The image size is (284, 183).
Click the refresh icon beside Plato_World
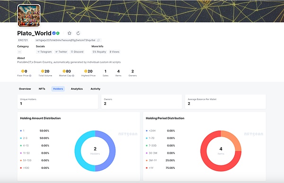(x=78, y=33)
